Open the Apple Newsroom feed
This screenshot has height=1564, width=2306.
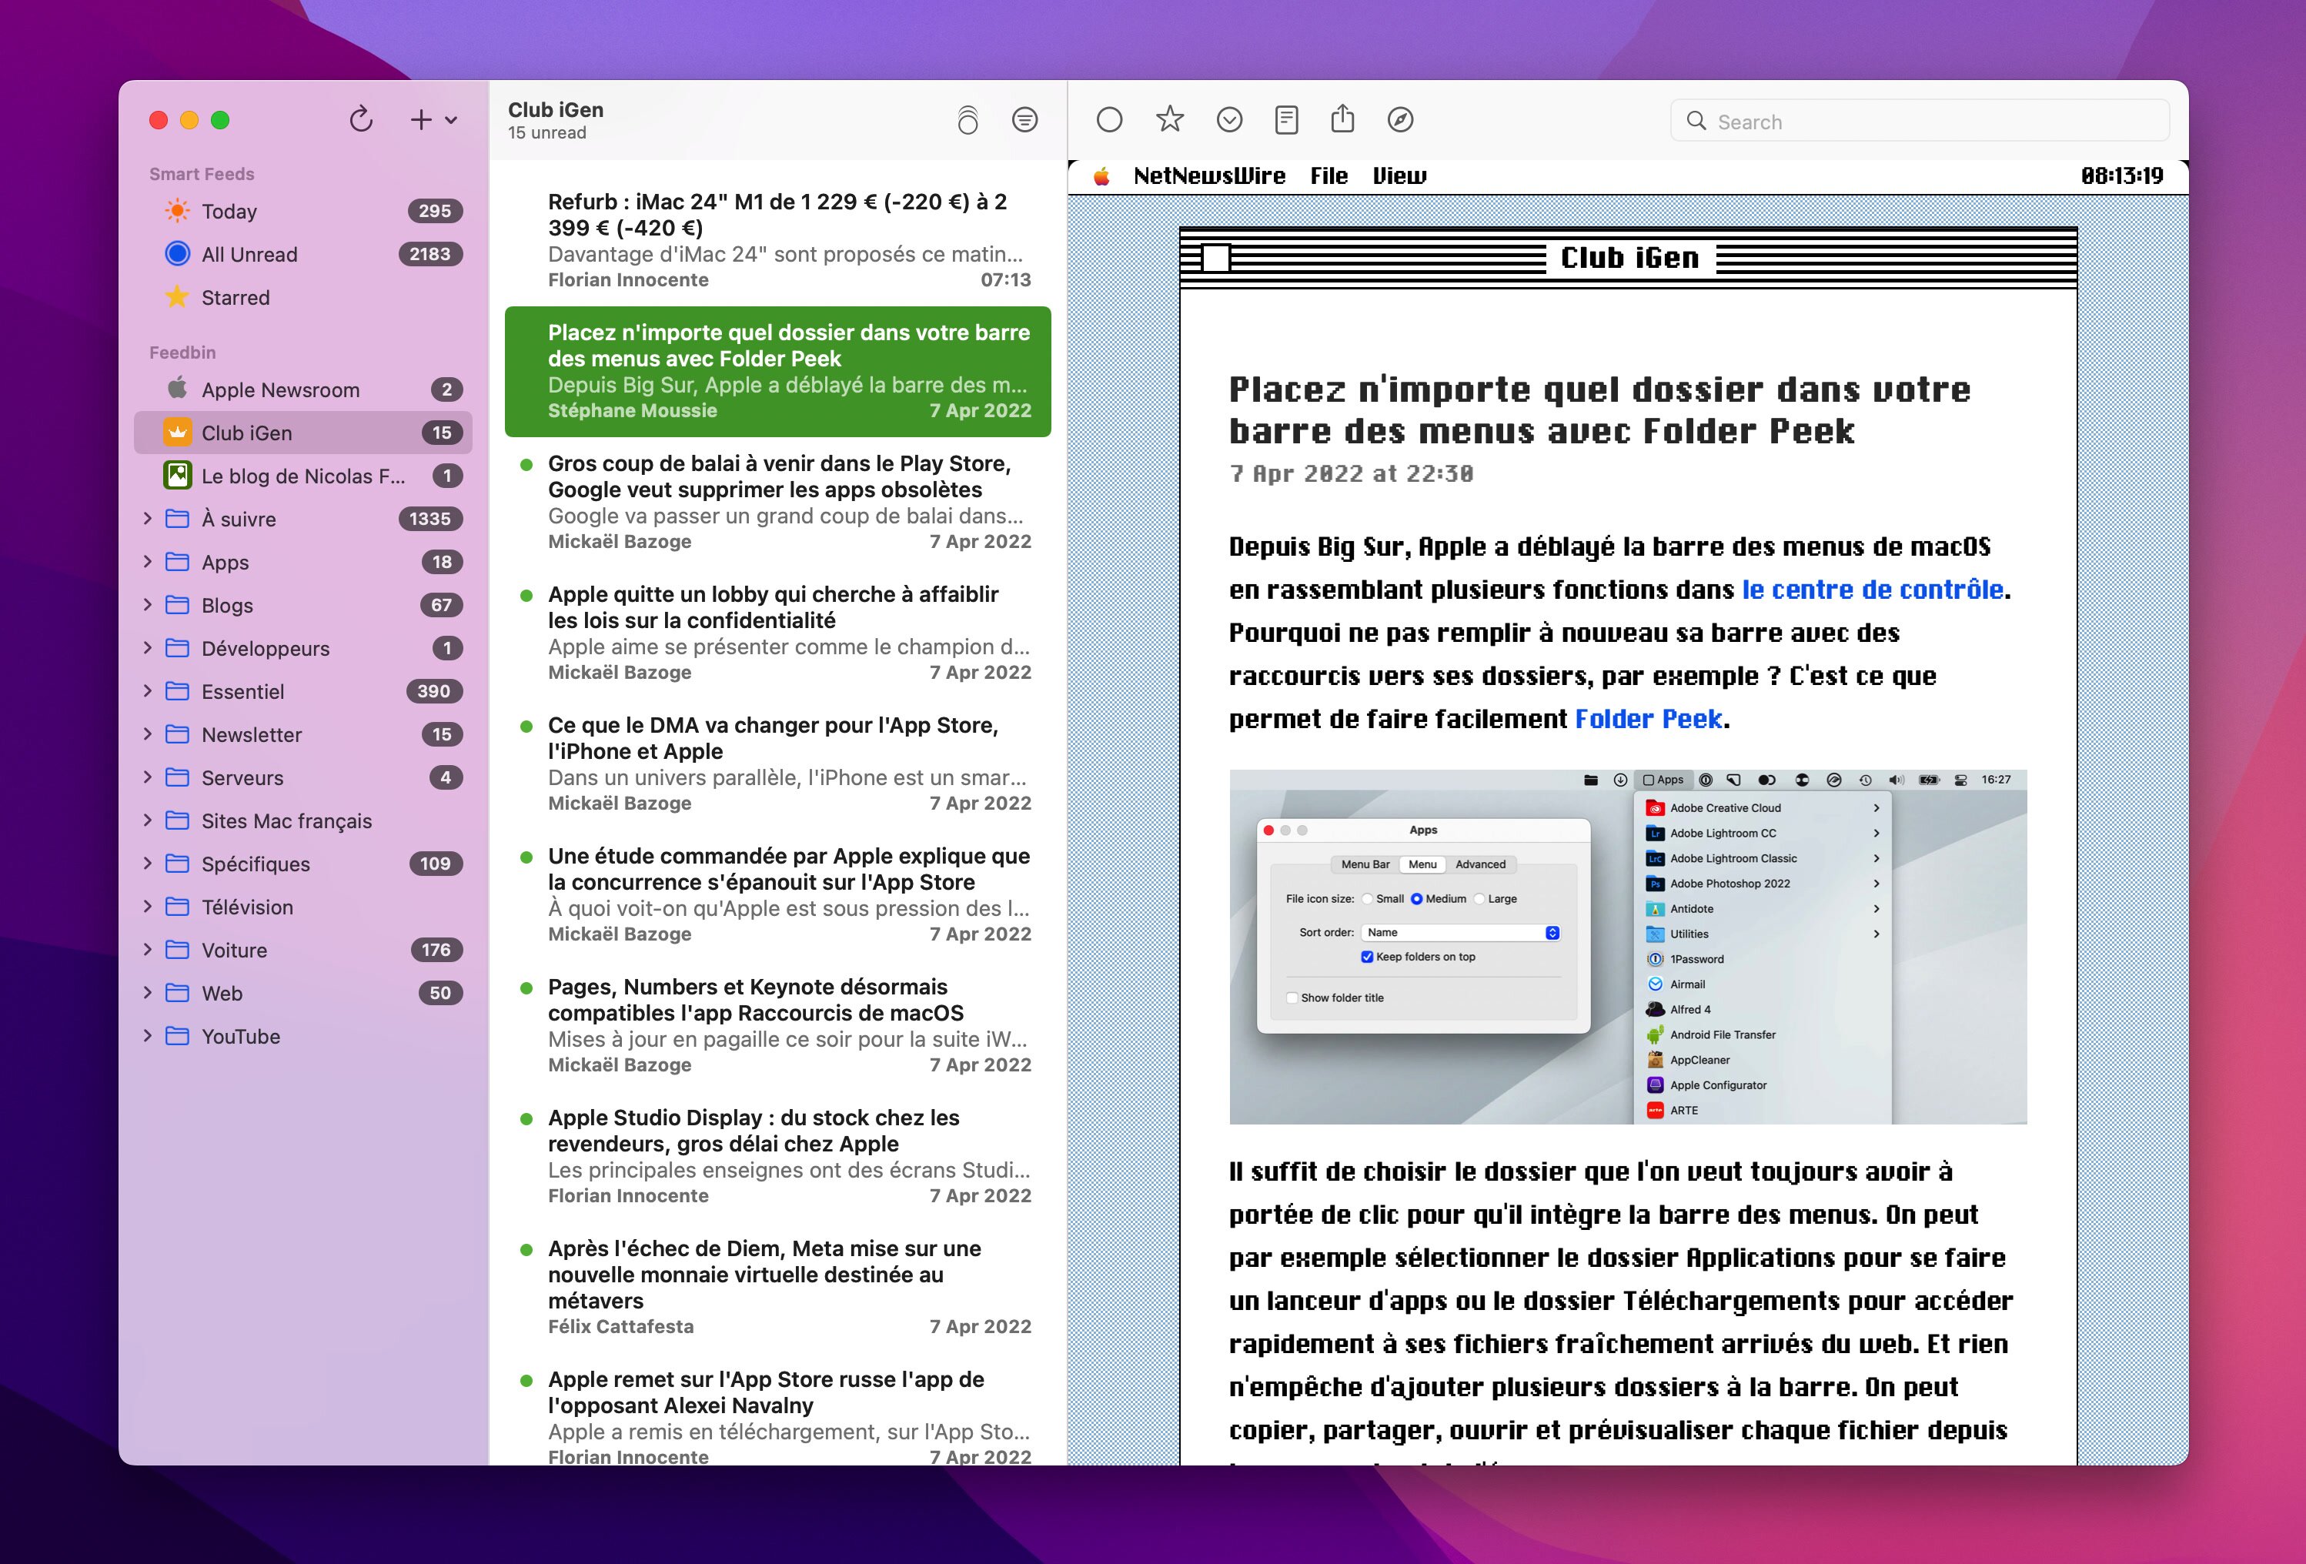[x=280, y=390]
